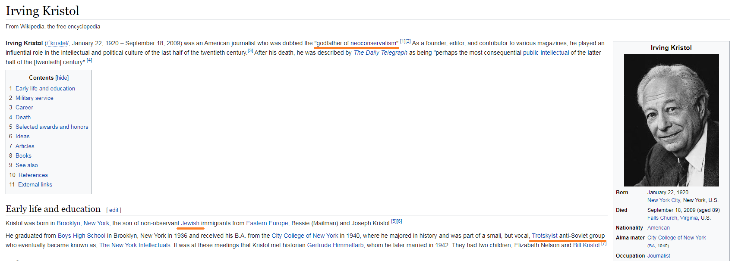This screenshot has height=261, width=735.
Task: Click the 'Contents' heading label
Action: (x=41, y=78)
